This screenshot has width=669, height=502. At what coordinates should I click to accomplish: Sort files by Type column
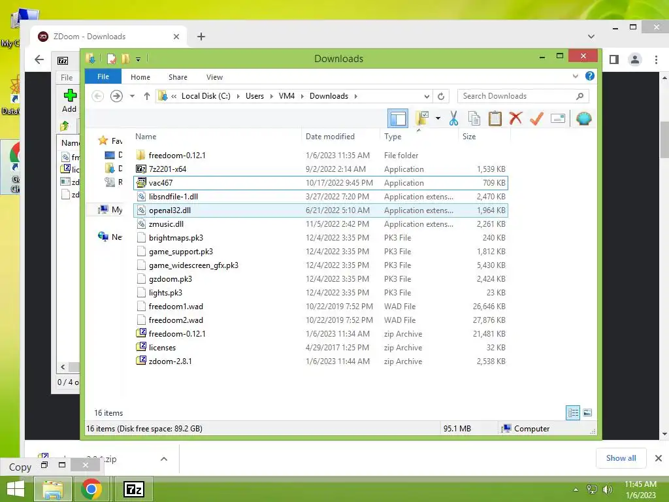tap(393, 137)
